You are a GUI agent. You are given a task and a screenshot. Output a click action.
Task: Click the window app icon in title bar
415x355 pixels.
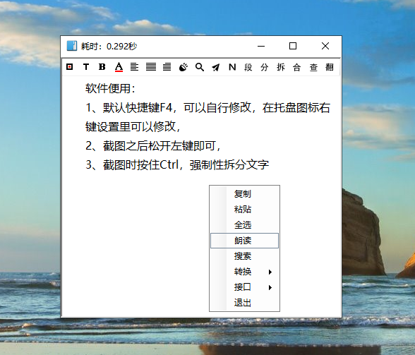coord(72,46)
